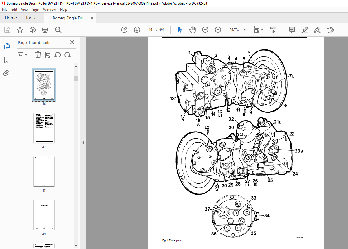Close the Bomag document tab
The width and height of the screenshot is (348, 249).
92,18
